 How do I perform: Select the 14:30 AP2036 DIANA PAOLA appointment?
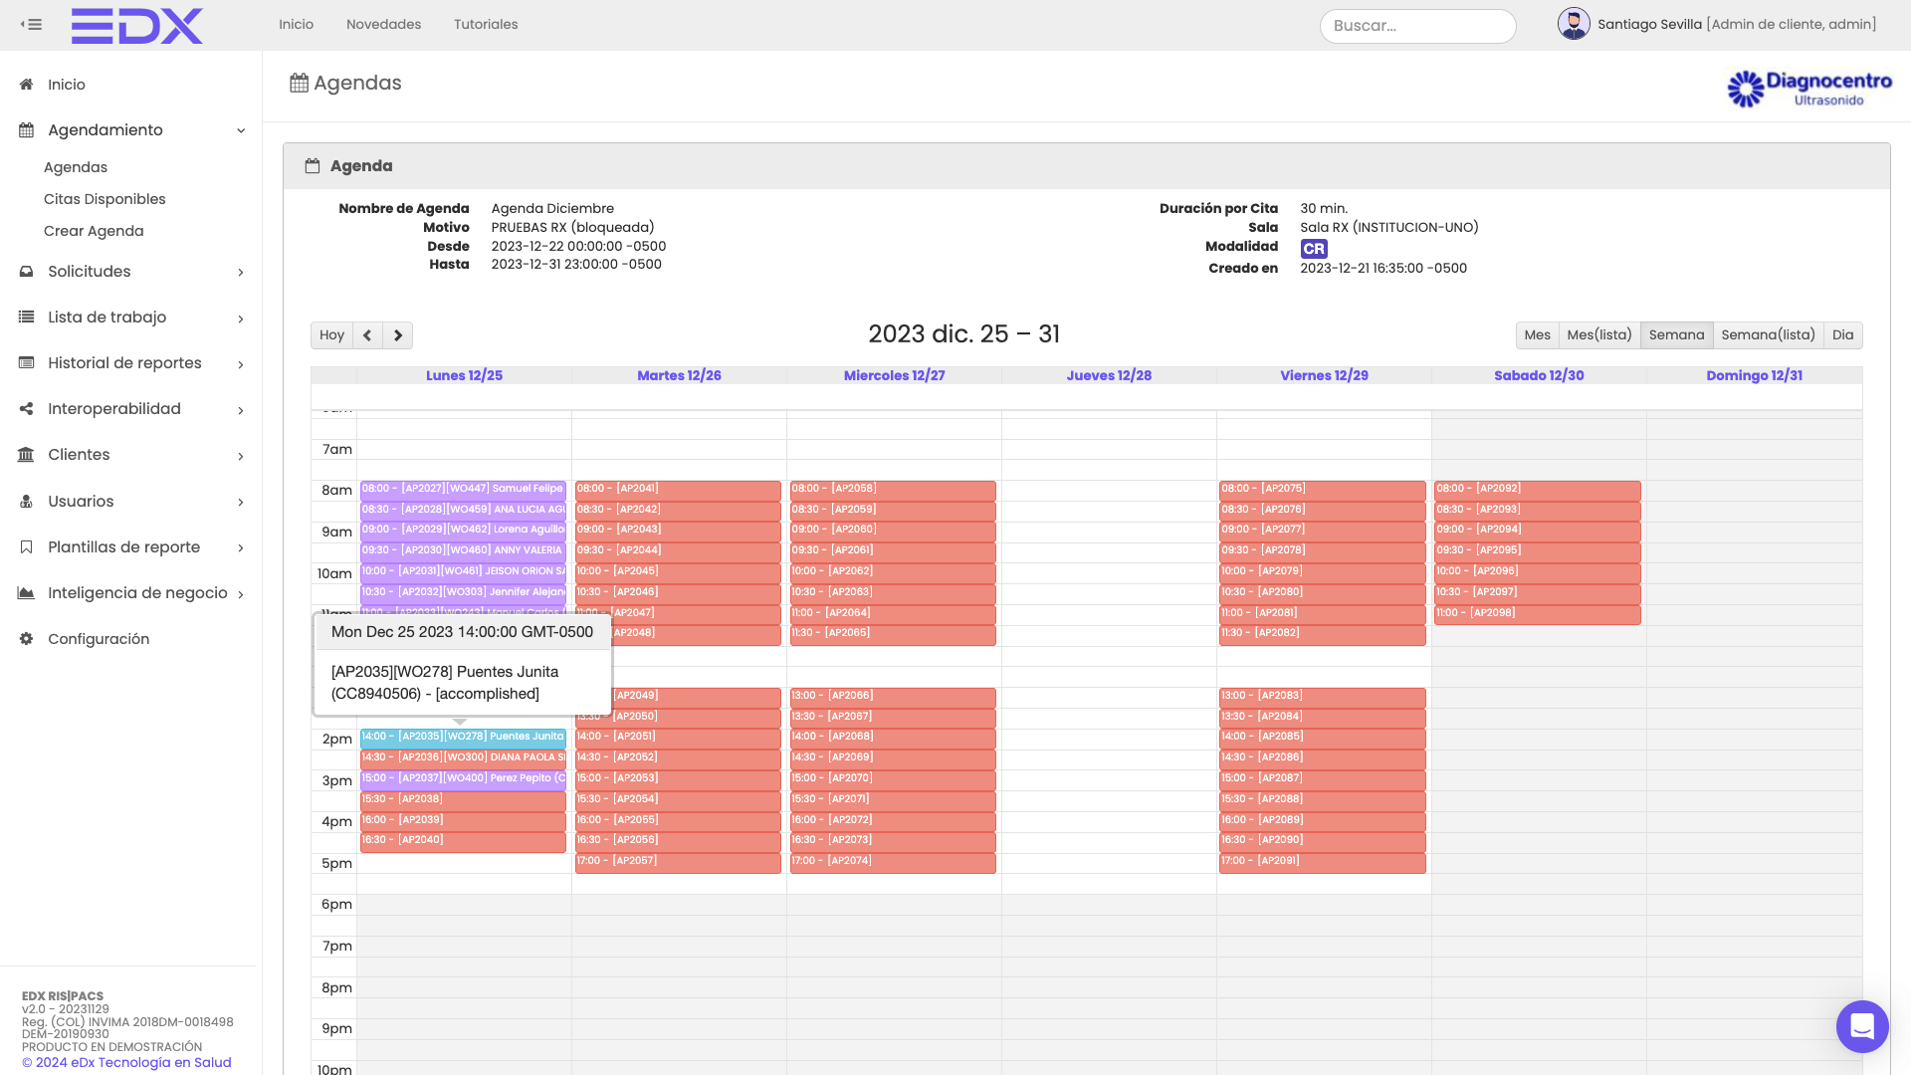[463, 758]
